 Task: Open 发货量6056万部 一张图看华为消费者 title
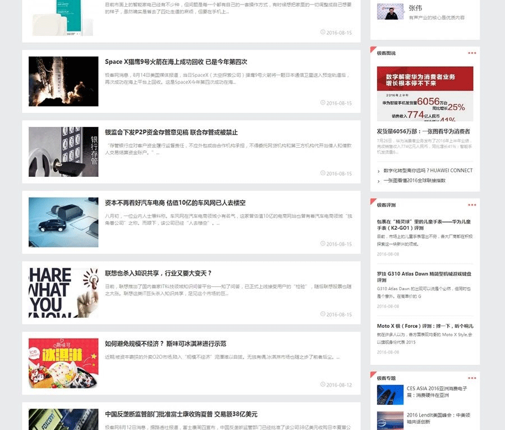click(423, 131)
